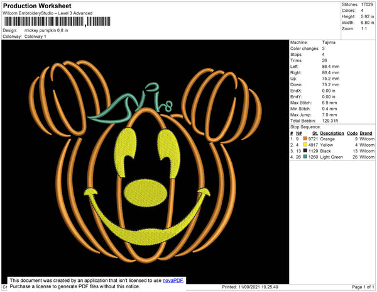Click the Description column header
Image resolution: width=377 pixels, height=292 pixels.
tap(332, 133)
